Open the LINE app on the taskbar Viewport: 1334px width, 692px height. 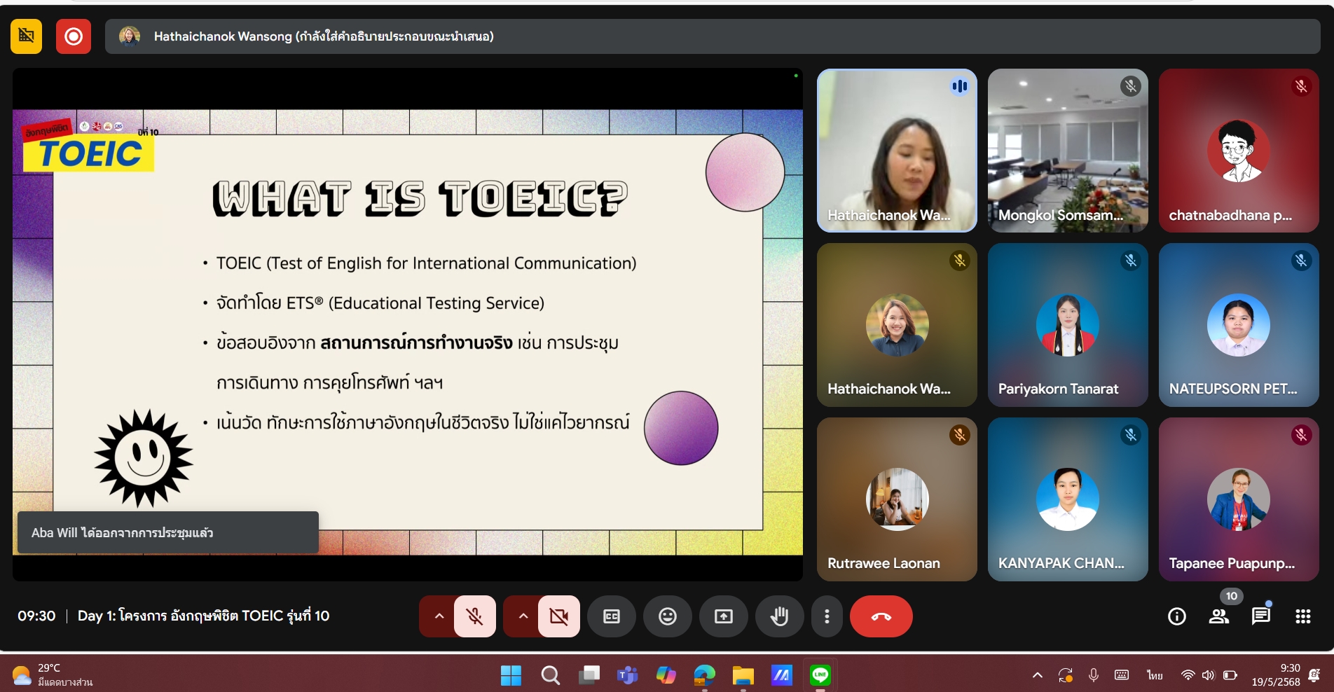point(820,675)
